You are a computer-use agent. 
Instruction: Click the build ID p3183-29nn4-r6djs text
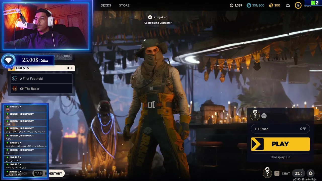(x=305, y=179)
